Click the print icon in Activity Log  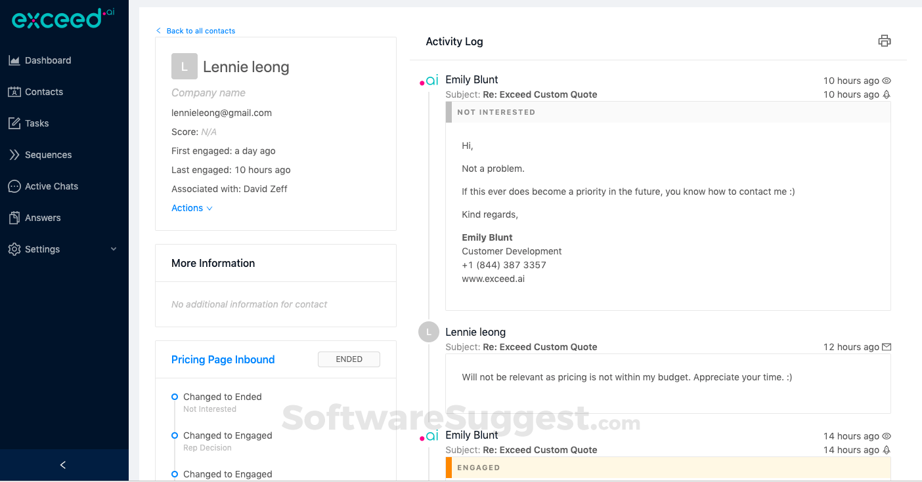tap(885, 41)
